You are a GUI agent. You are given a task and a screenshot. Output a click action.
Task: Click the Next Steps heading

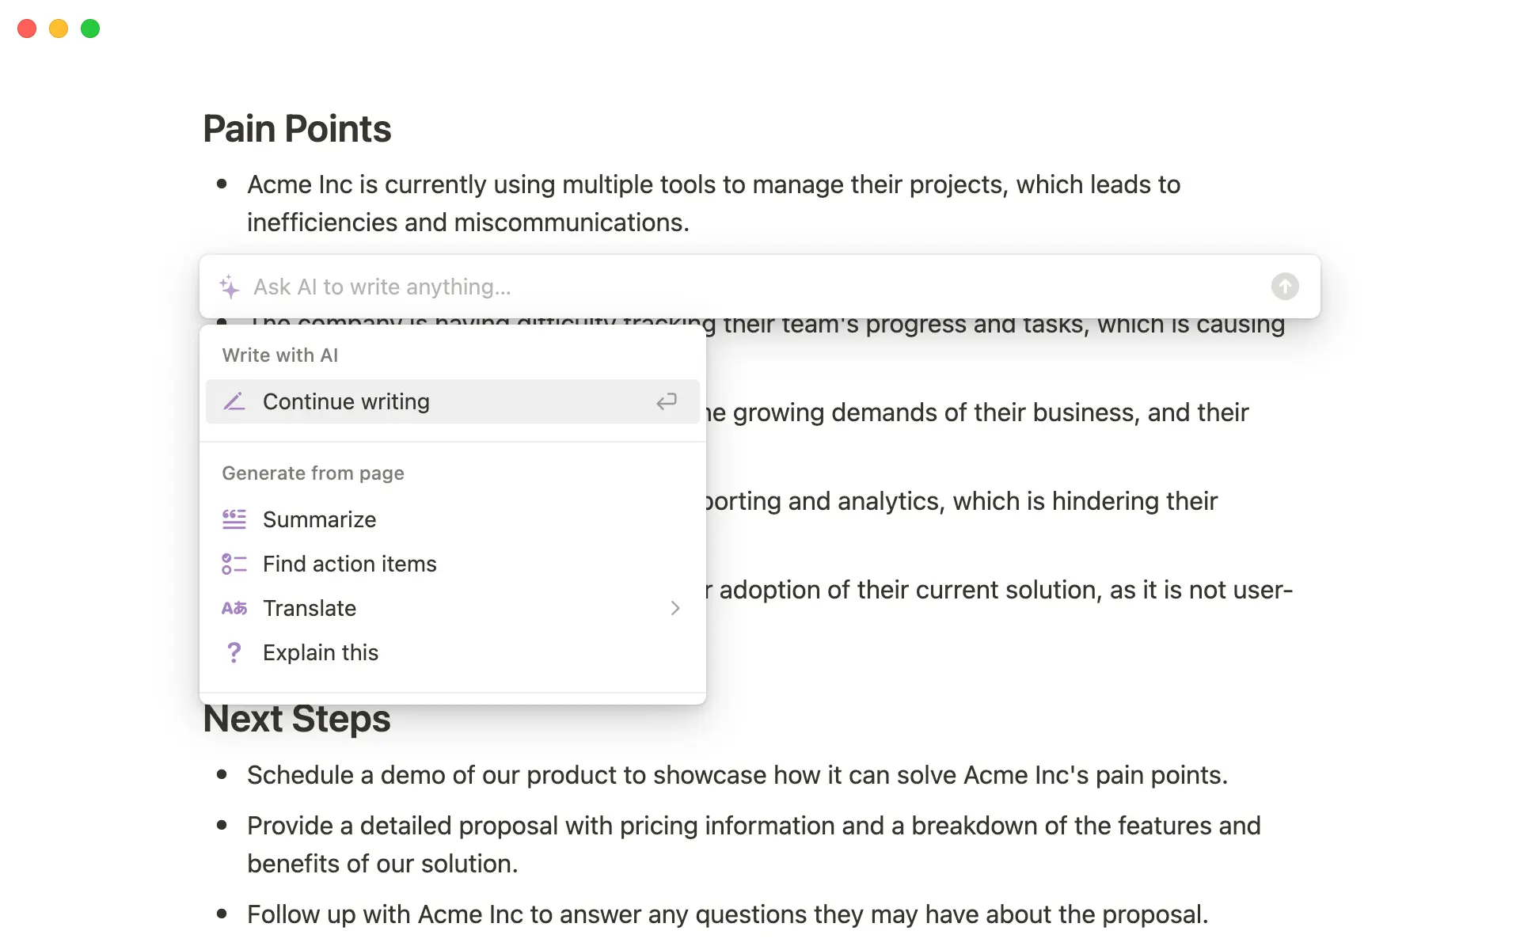(x=297, y=719)
